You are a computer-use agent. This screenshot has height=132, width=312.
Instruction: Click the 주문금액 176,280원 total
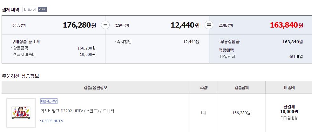coord(79,25)
